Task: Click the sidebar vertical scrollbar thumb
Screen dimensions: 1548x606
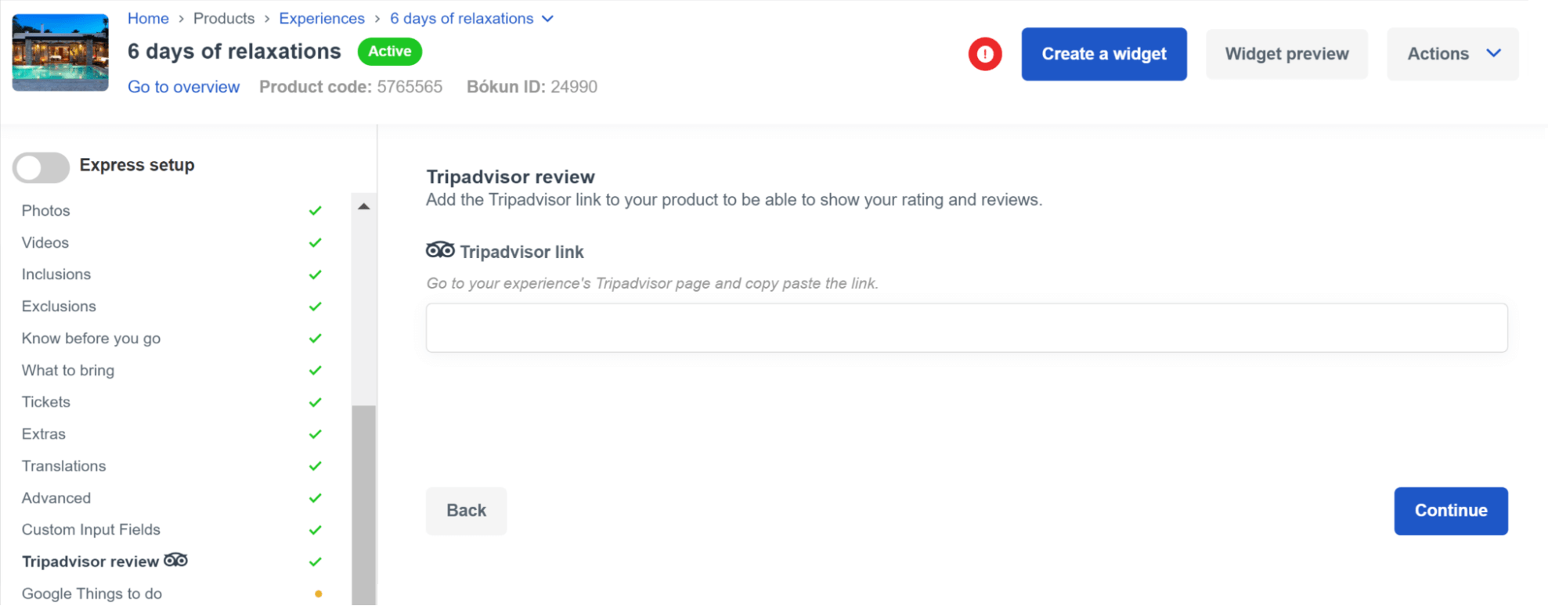Action: pos(363,500)
